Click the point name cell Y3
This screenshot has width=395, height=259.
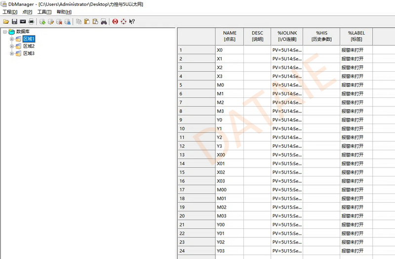pyautogui.click(x=230, y=146)
